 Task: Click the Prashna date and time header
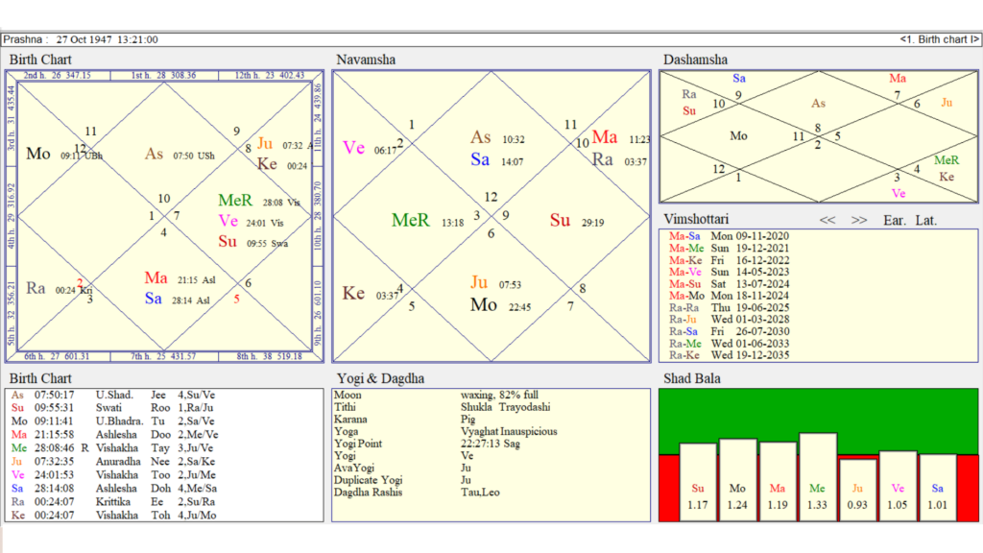81,39
